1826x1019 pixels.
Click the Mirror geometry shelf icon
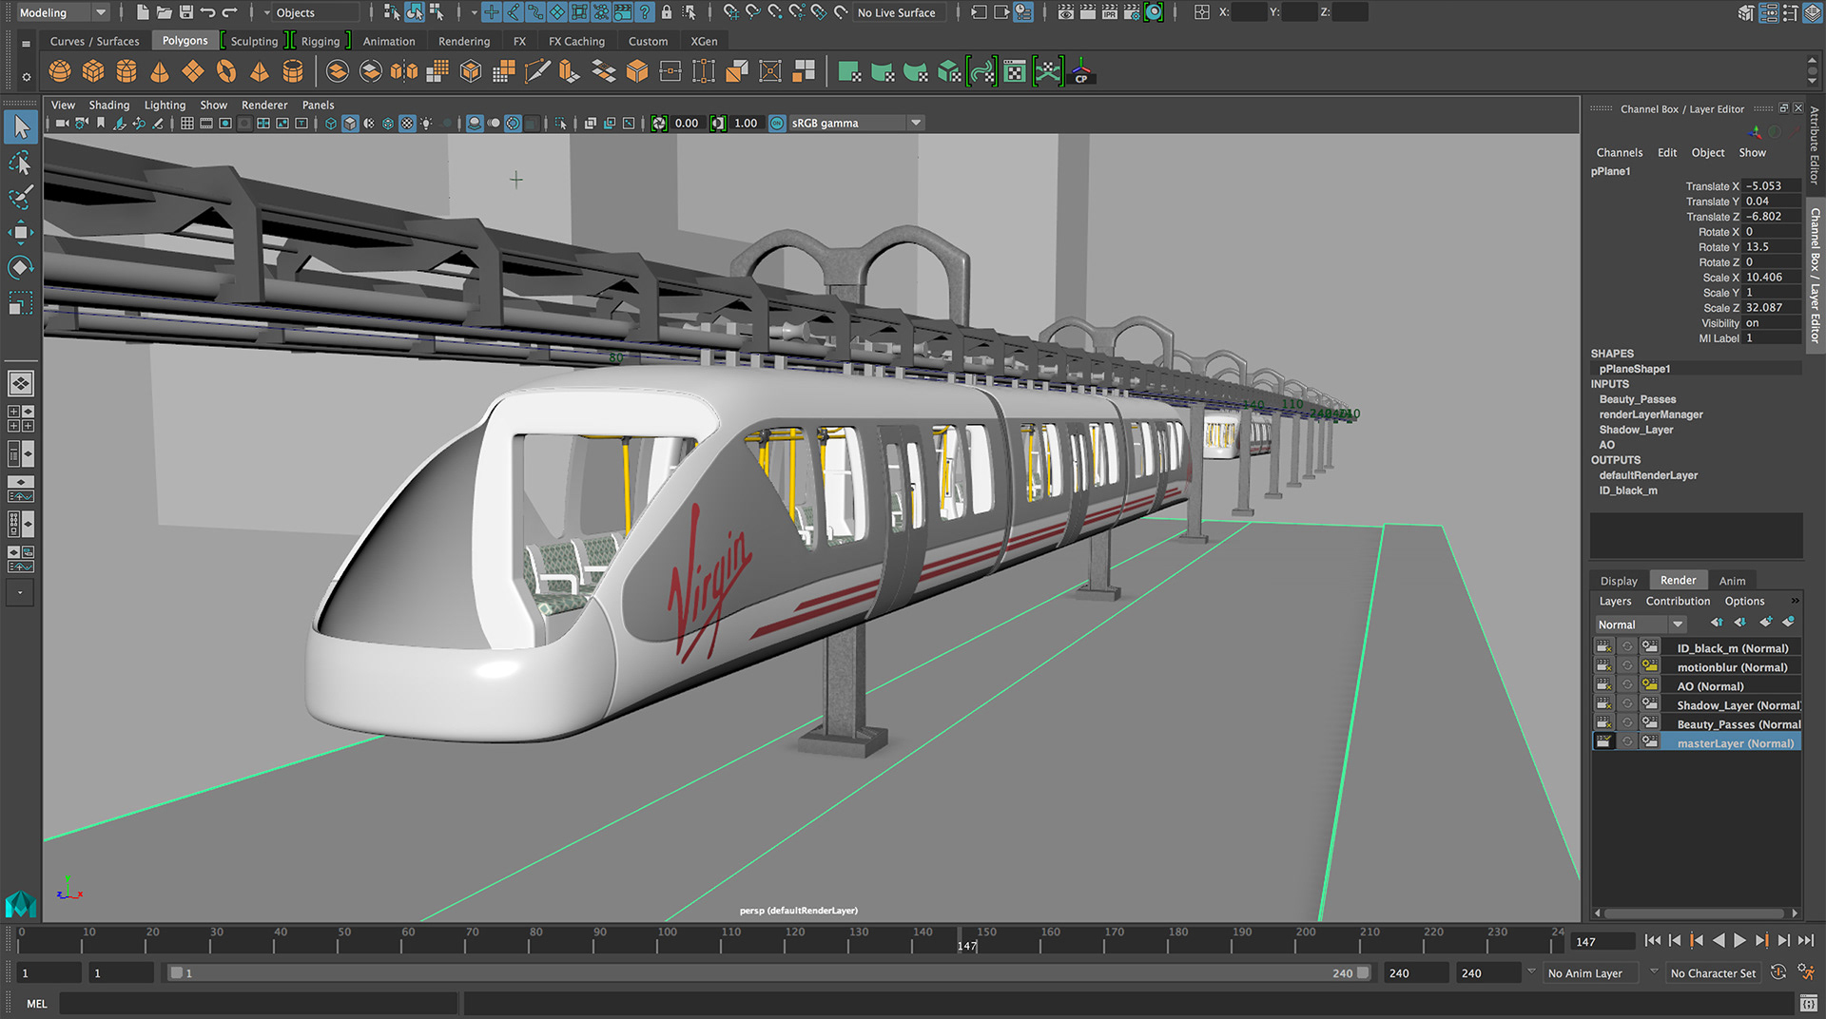click(404, 71)
